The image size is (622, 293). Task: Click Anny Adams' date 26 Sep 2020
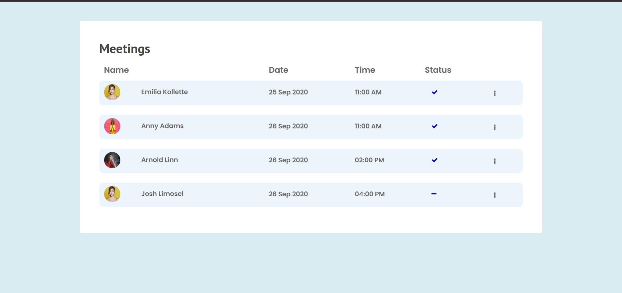[288, 126]
